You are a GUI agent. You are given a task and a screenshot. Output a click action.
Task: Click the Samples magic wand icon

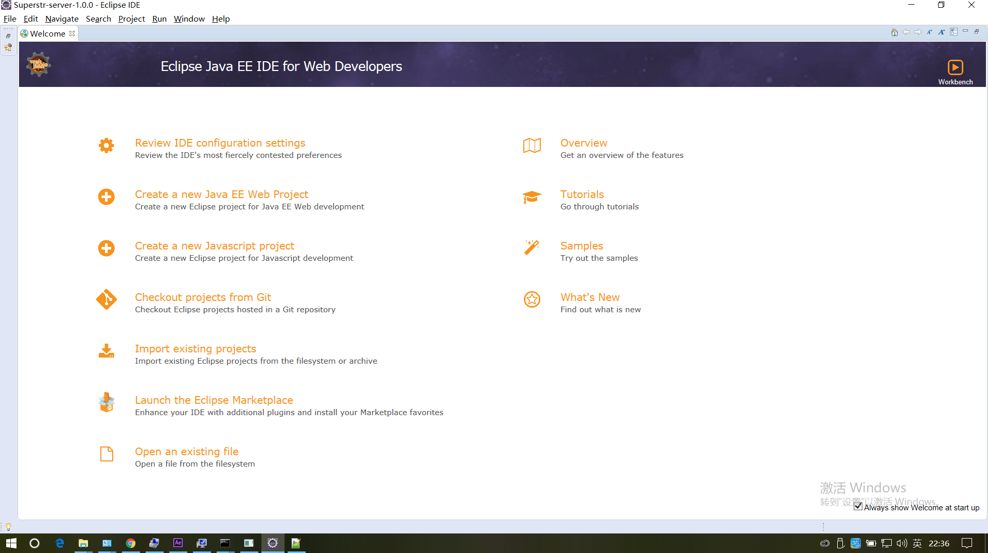coord(532,247)
